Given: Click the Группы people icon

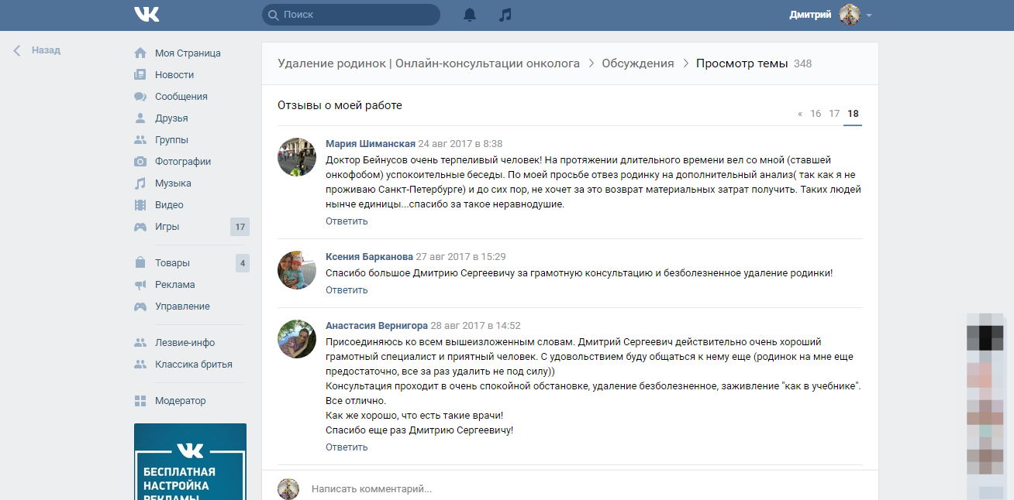Looking at the screenshot, I should pyautogui.click(x=140, y=140).
